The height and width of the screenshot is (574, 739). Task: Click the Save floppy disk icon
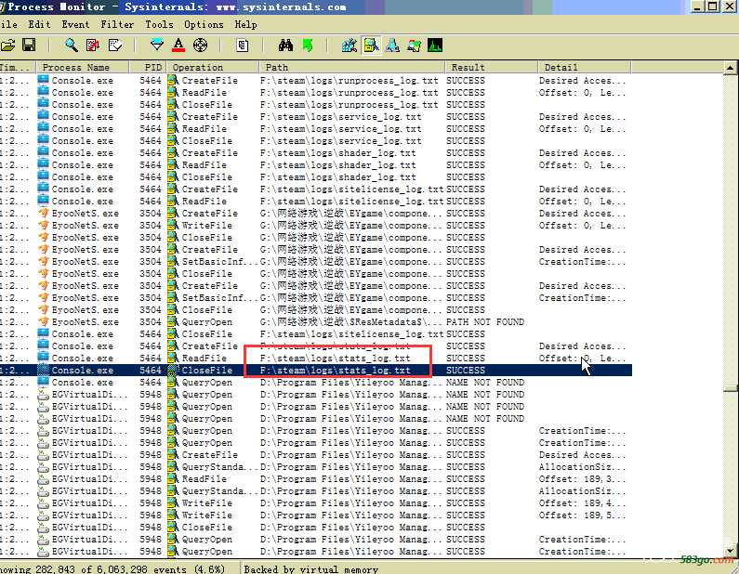pos(29,46)
